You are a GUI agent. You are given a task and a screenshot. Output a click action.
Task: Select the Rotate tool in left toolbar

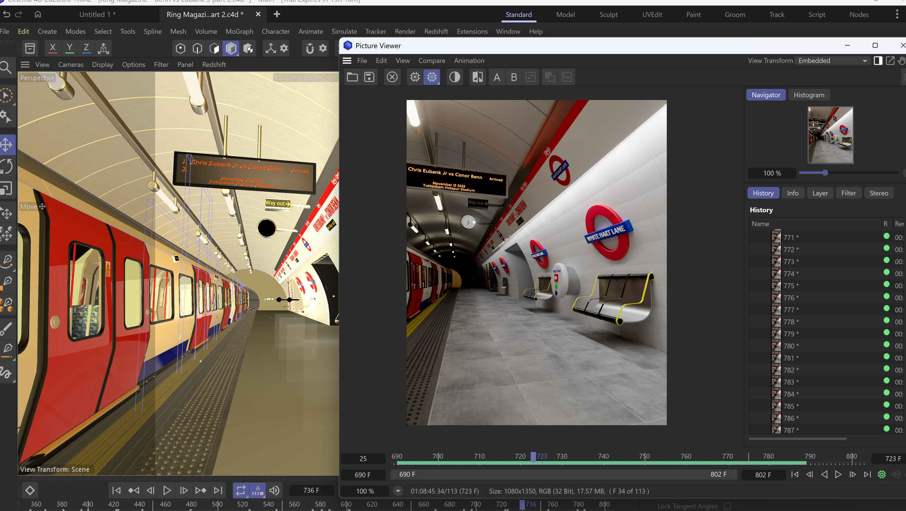[7, 166]
